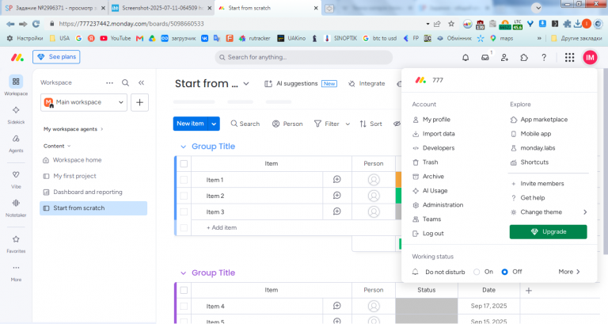Click the orange status cell of Item 1

coord(398,180)
